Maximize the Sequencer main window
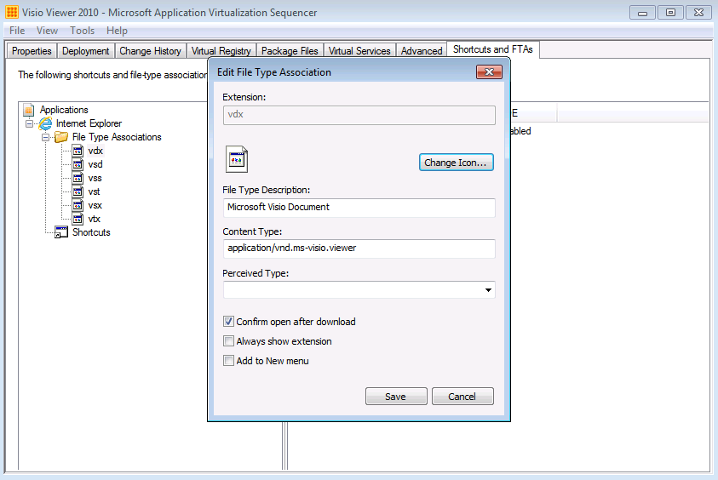 (670, 13)
